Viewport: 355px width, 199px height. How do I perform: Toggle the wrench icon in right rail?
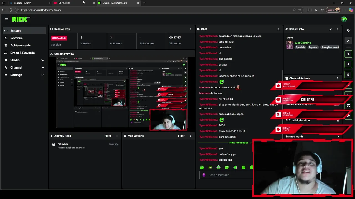coord(348,116)
